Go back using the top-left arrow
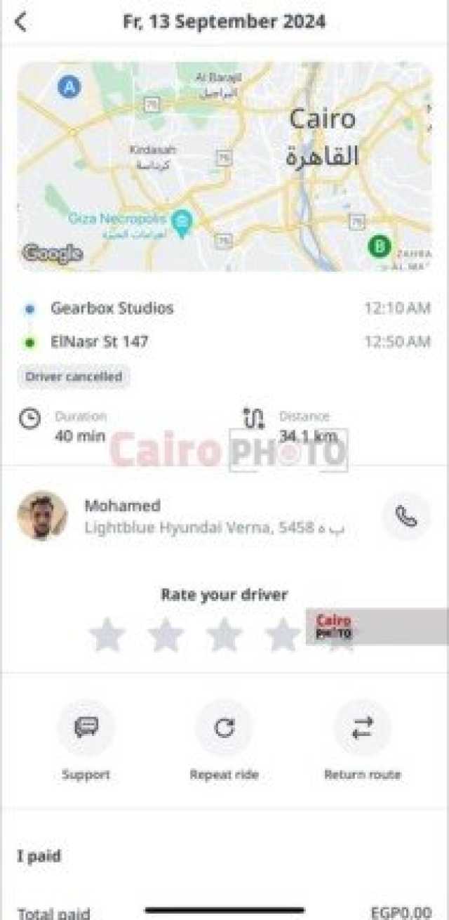The width and height of the screenshot is (449, 920). point(21,22)
